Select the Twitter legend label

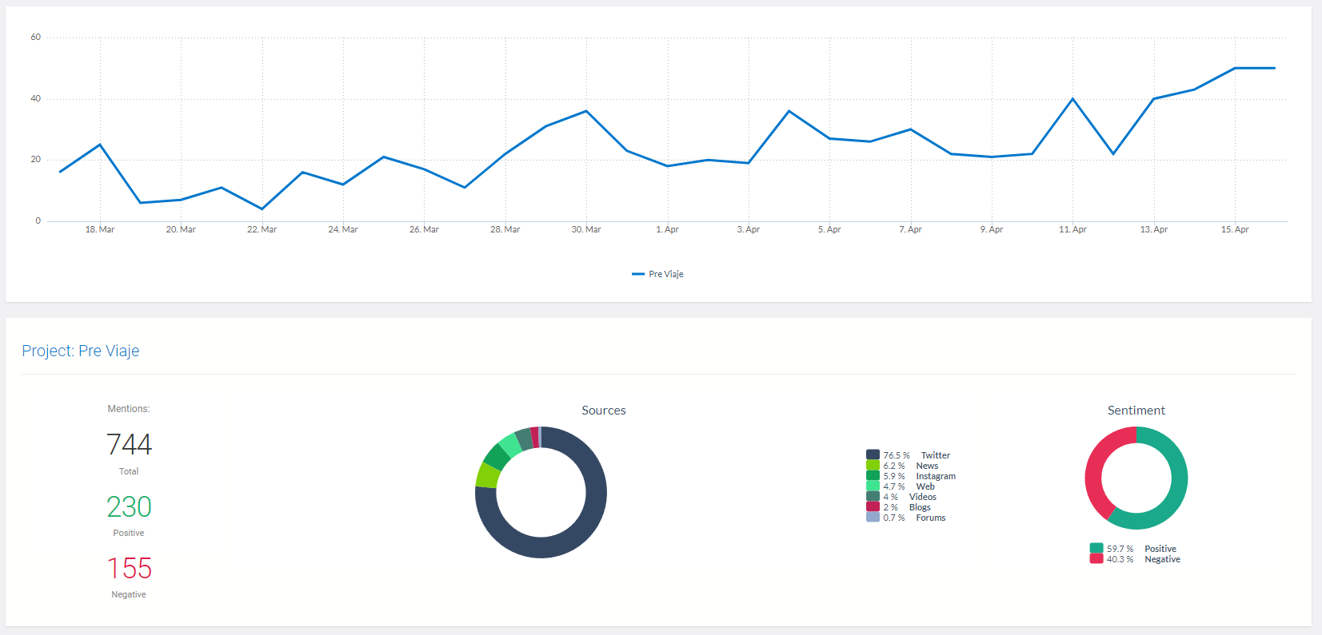point(935,455)
